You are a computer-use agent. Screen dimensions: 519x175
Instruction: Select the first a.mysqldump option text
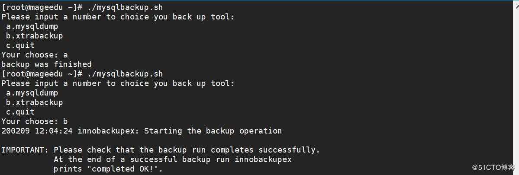point(32,26)
